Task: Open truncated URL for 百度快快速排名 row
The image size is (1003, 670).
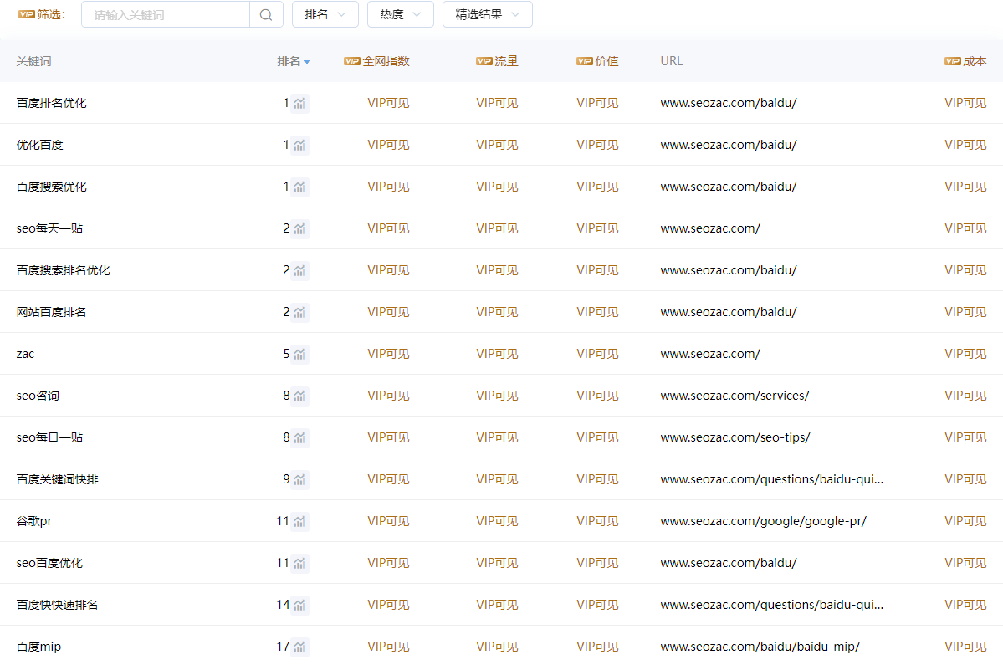Action: point(771,605)
